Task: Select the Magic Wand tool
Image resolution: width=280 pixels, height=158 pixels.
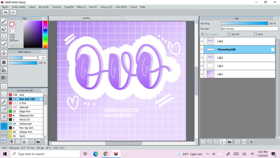Action: (x=4, y=102)
